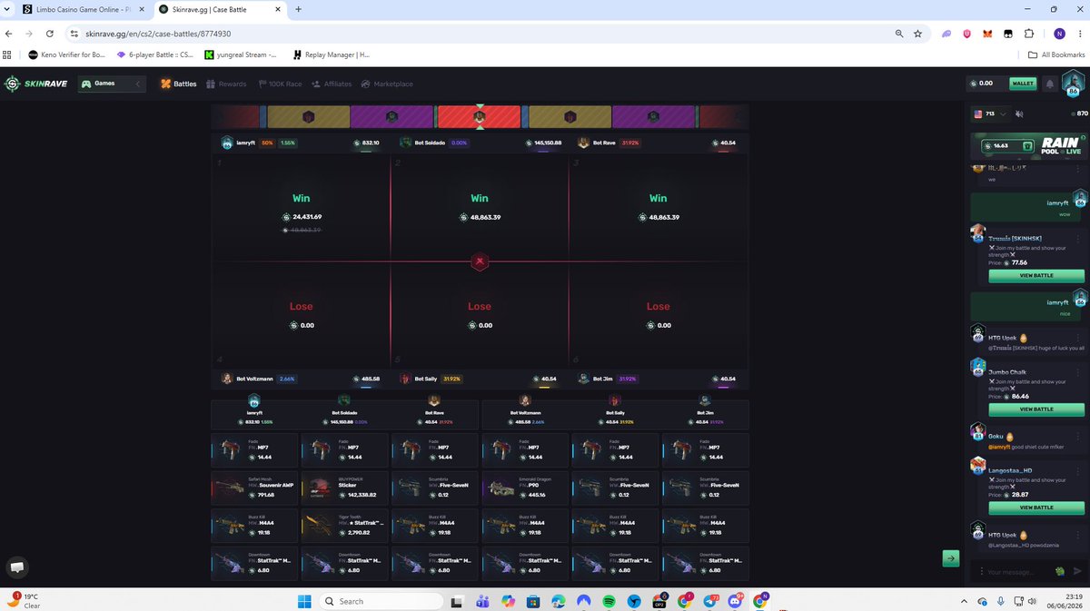Open the emoji picker in chat
Viewport: 1090px width, 611px height.
(x=1059, y=572)
